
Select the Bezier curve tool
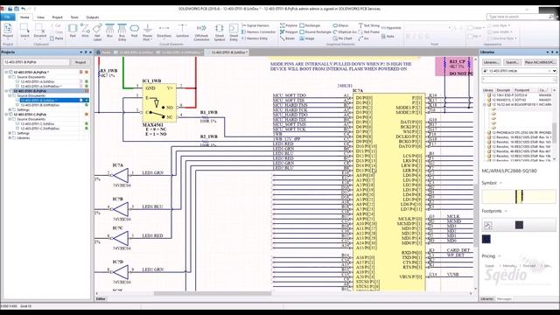pos(288,38)
